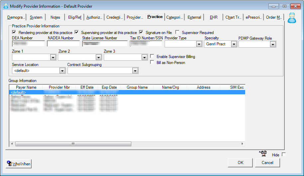Switch to the Demographics tab
The image size is (304, 176).
[x=16, y=17]
